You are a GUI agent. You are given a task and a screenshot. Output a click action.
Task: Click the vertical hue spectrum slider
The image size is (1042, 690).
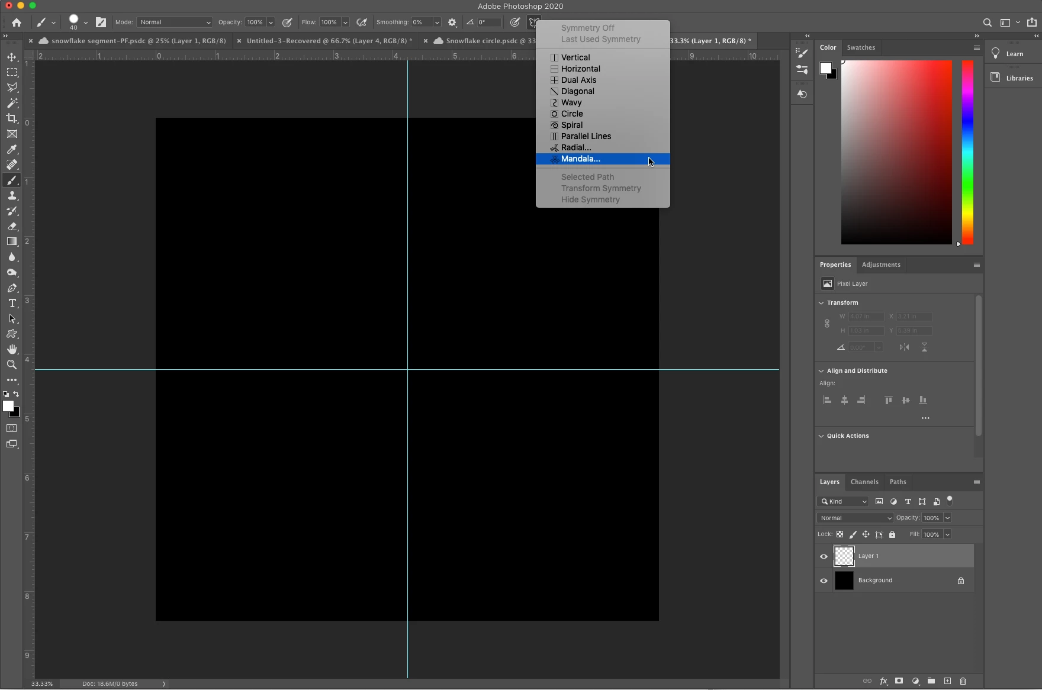tap(967, 152)
